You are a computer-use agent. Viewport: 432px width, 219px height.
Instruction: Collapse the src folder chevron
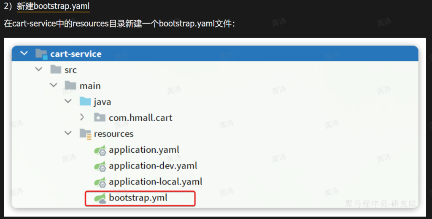[39, 70]
